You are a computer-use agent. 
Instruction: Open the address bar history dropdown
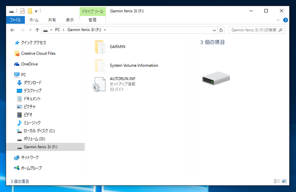214,30
